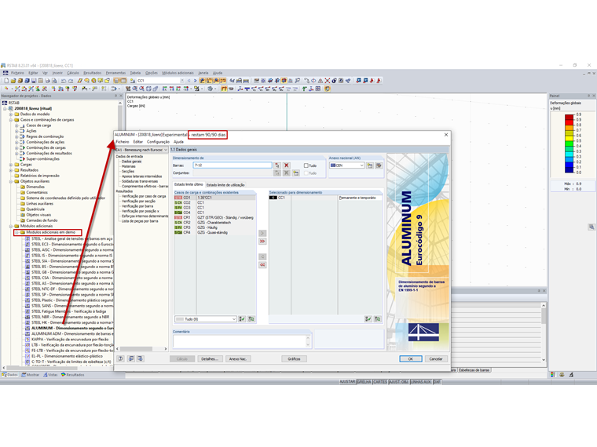Remove all cases with double left arrow
Viewport: 597px width, 447px height.
(262, 265)
